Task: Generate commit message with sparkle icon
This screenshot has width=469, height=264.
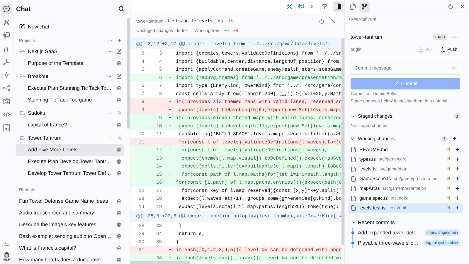Action: coord(454,68)
